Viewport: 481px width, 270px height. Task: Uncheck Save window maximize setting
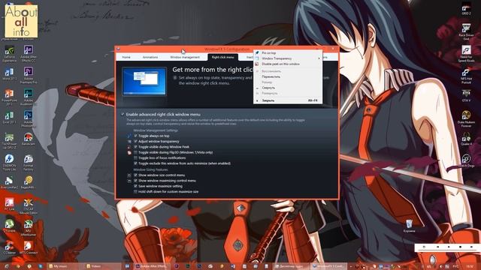coord(135,186)
